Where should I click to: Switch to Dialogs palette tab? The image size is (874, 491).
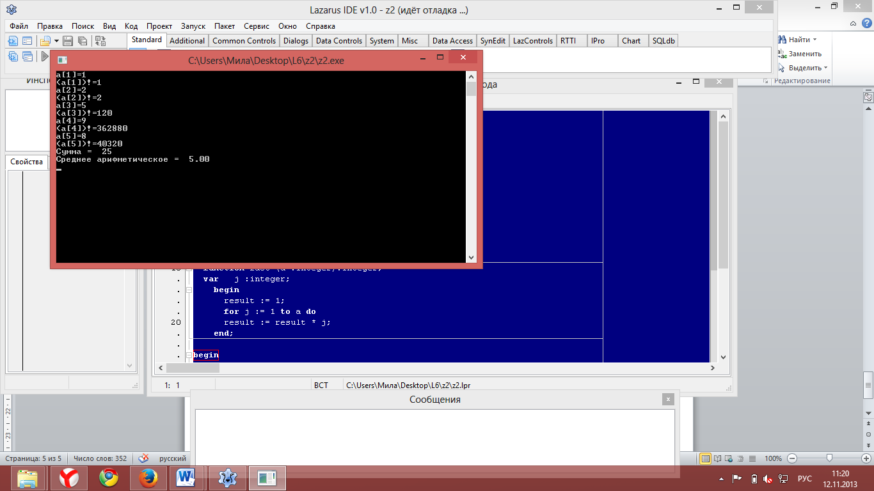point(296,40)
